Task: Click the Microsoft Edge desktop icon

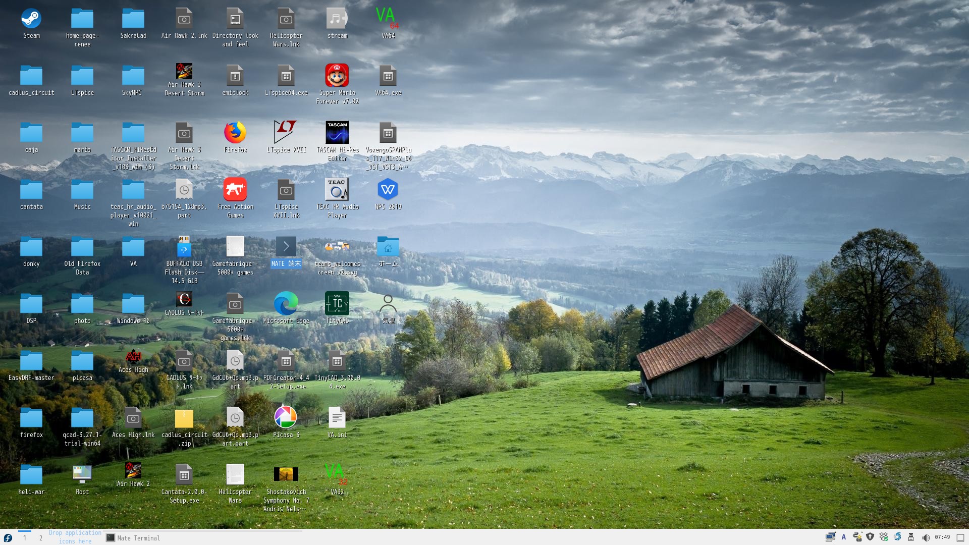Action: (286, 304)
